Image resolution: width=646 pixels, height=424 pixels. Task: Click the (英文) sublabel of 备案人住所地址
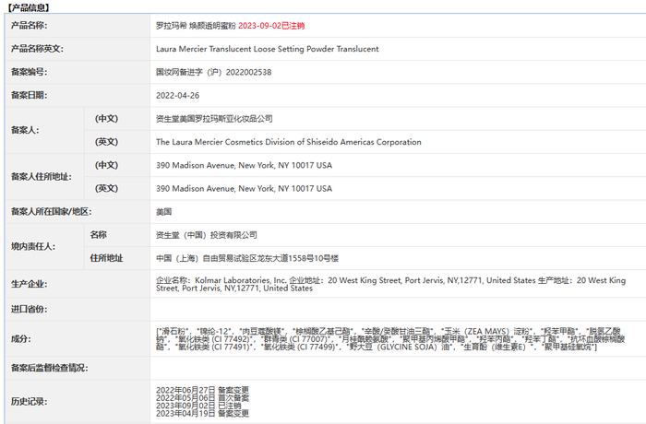click(106, 188)
